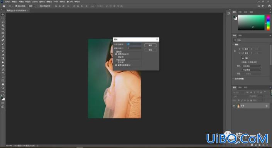Toggle Show Transform Controls checkbox
The width and height of the screenshot is (272, 148).
click(x=39, y=6)
